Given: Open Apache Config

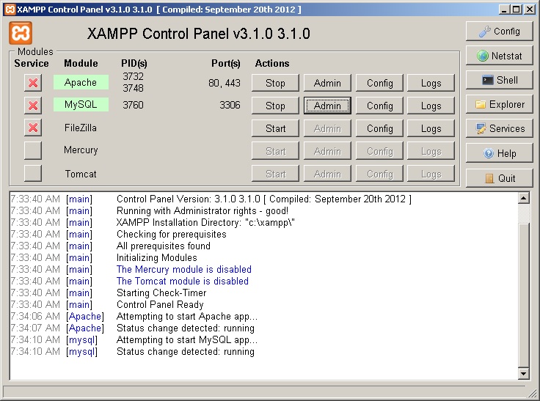Looking at the screenshot, I should (379, 83).
